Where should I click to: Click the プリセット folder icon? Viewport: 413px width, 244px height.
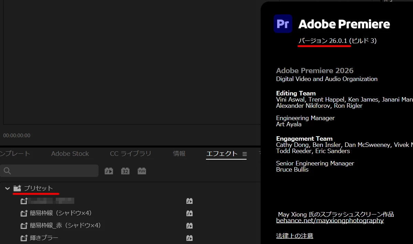17,188
